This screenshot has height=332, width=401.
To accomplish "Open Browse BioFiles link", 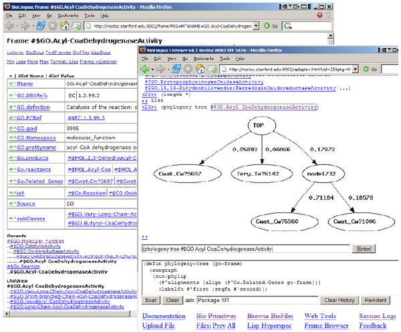I will [270, 316].
